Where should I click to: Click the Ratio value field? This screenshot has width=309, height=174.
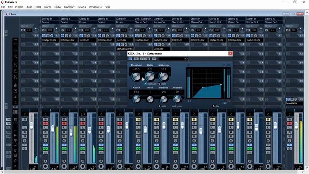point(150,69)
